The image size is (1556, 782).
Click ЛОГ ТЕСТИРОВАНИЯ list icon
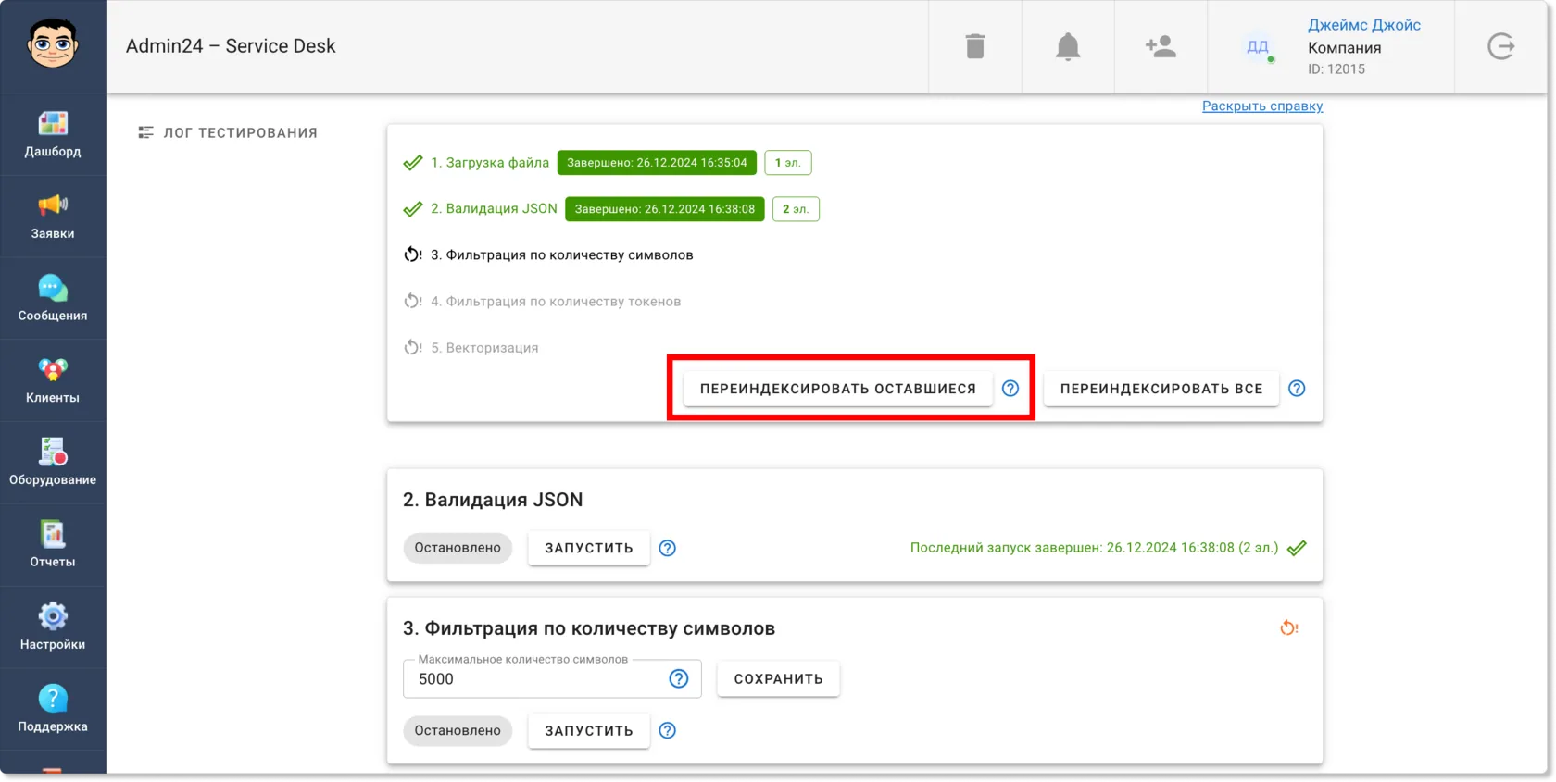point(145,132)
